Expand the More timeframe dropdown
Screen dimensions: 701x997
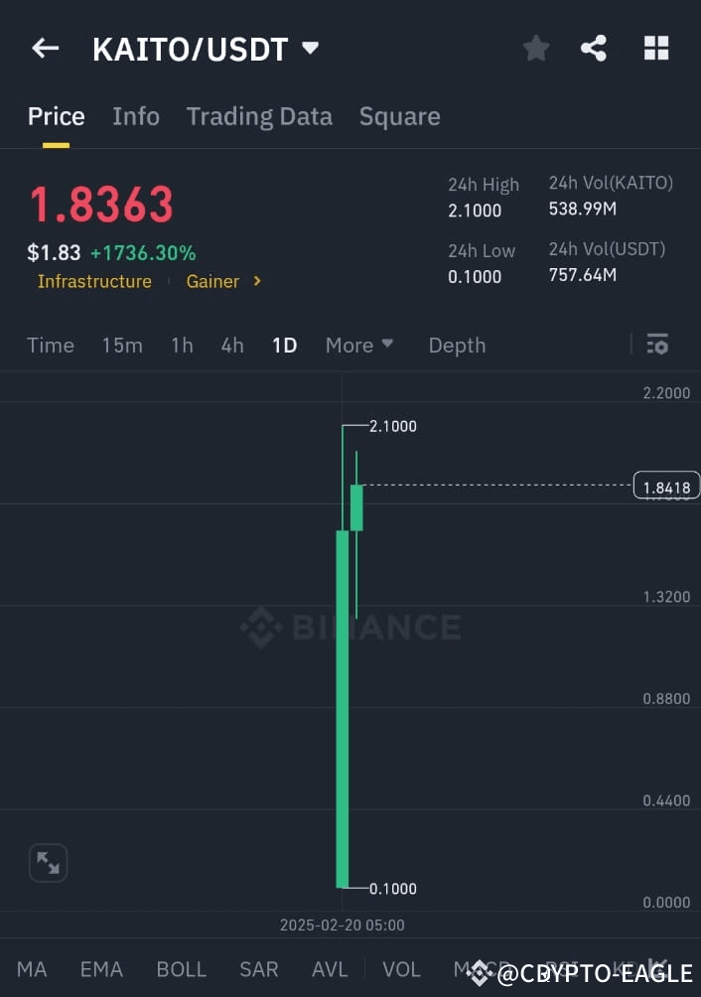click(x=358, y=345)
